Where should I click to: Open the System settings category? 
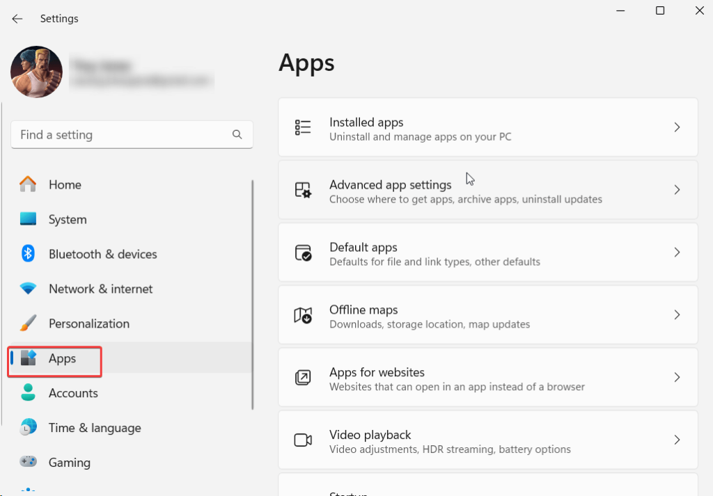point(68,219)
